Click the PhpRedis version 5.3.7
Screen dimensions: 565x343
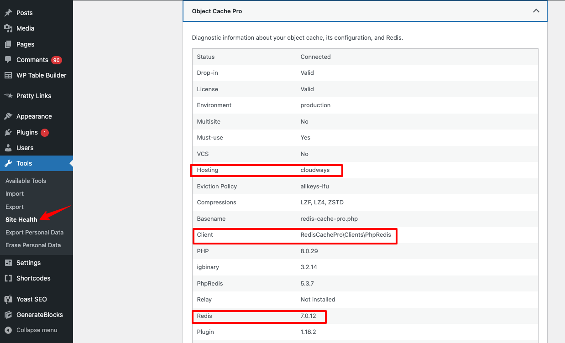[x=307, y=283]
